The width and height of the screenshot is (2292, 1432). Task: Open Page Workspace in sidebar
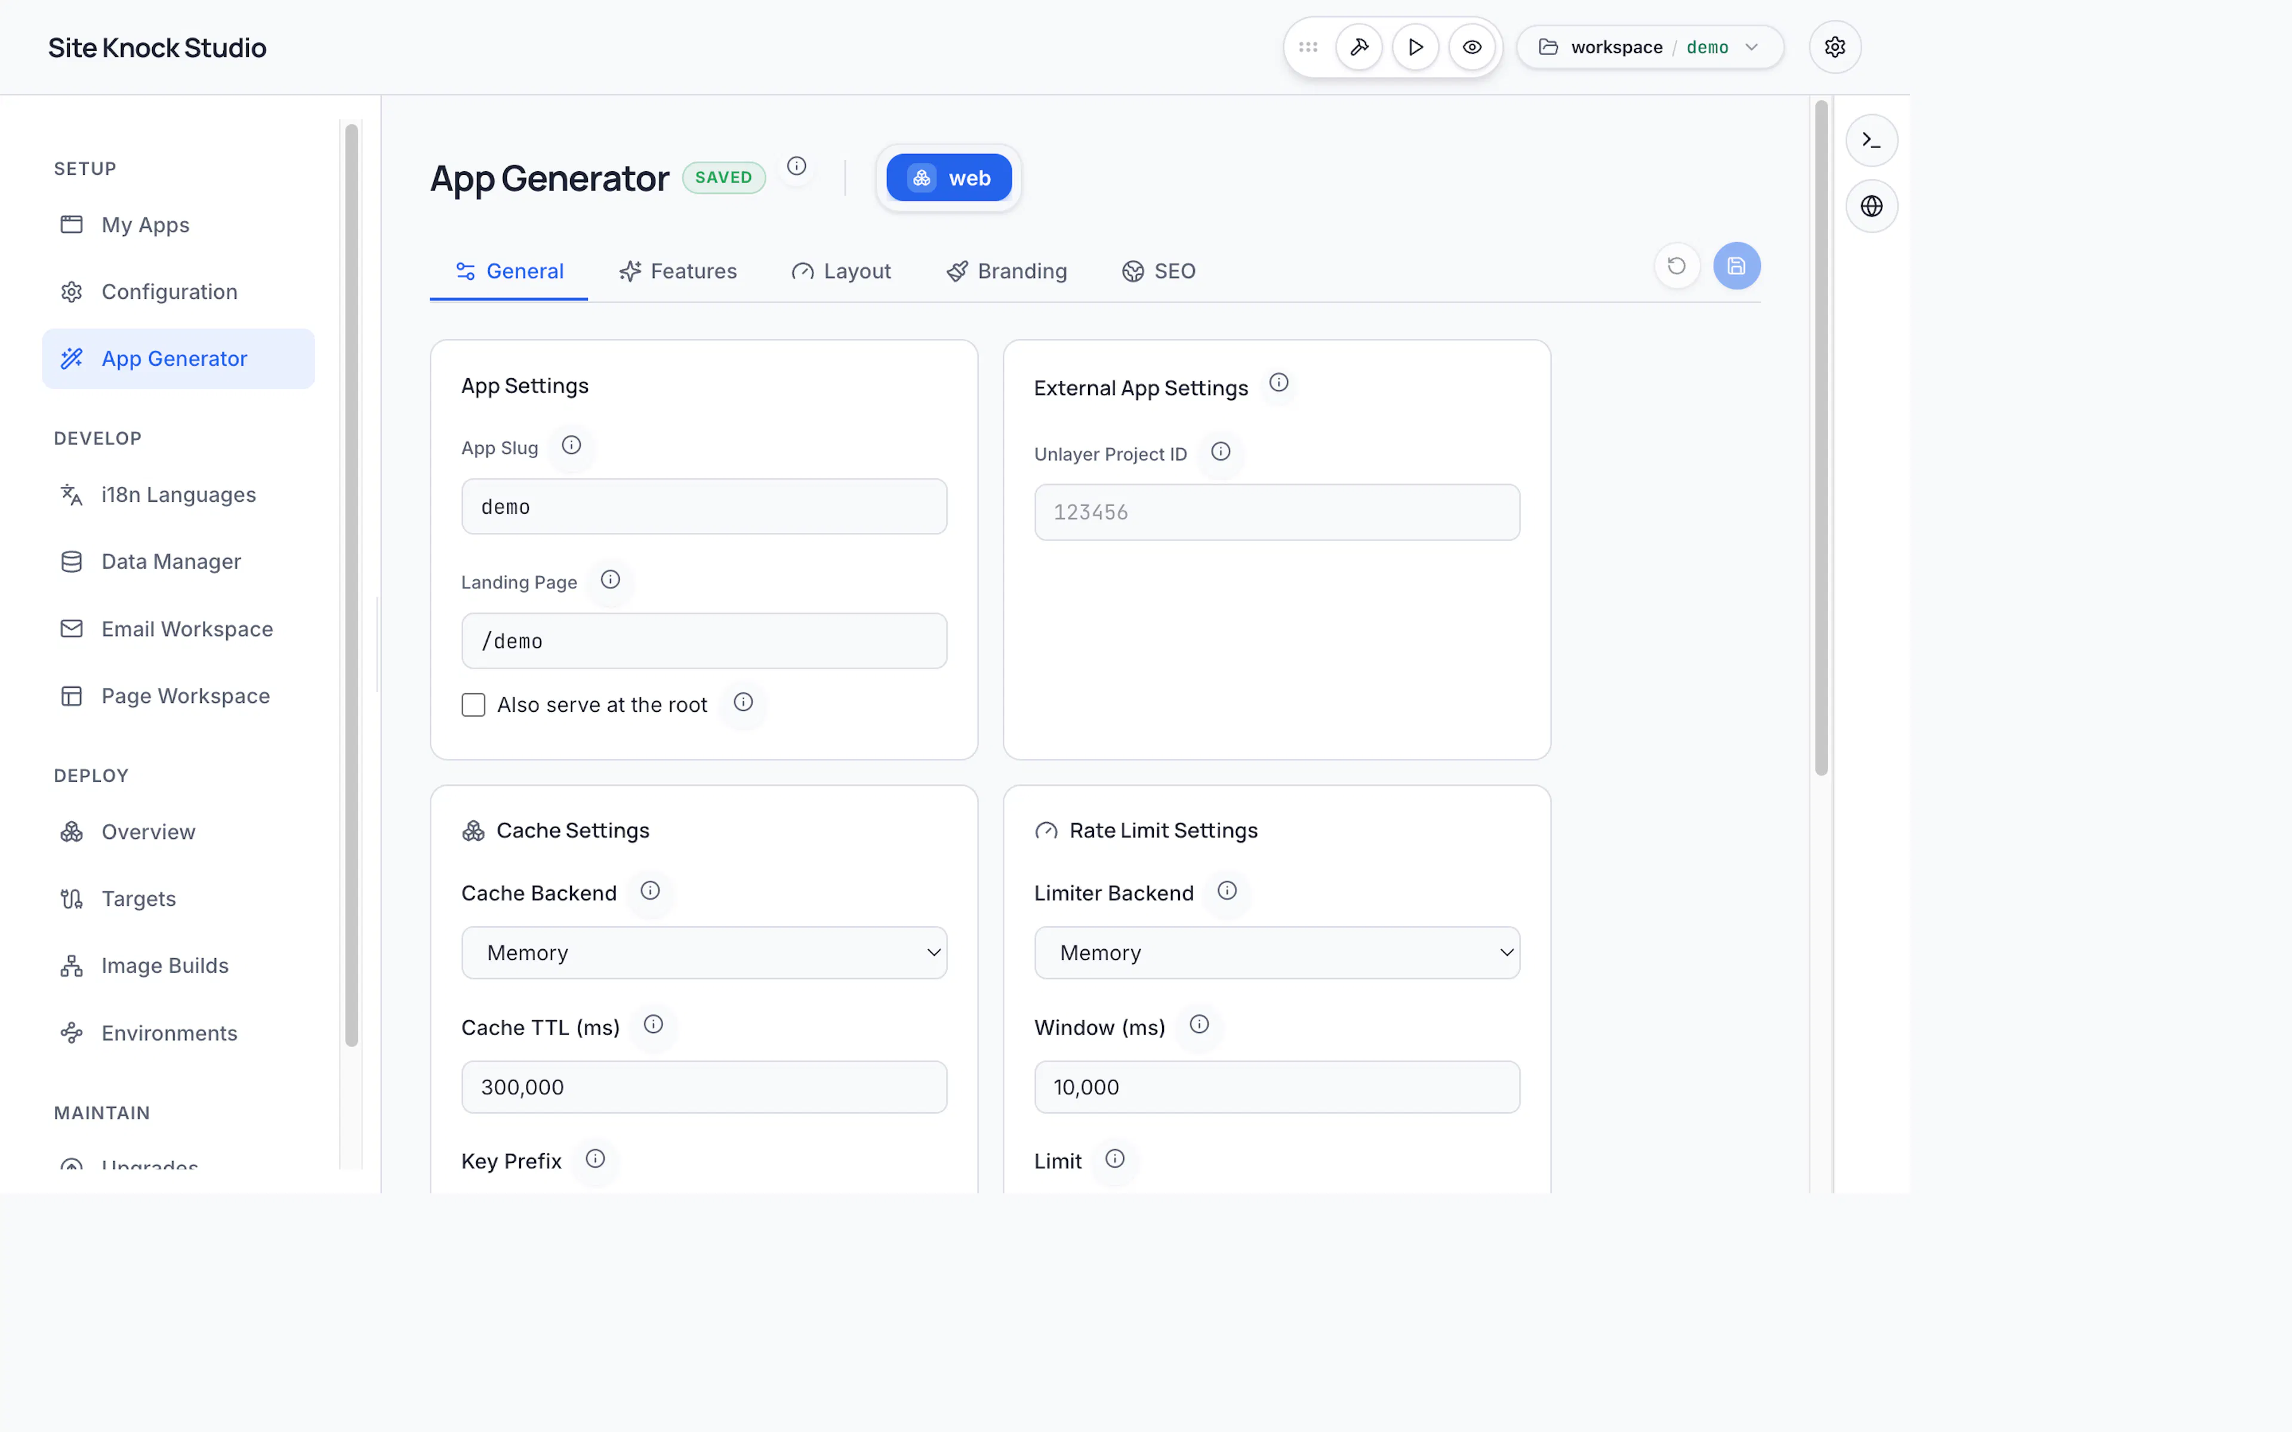pyautogui.click(x=178, y=696)
